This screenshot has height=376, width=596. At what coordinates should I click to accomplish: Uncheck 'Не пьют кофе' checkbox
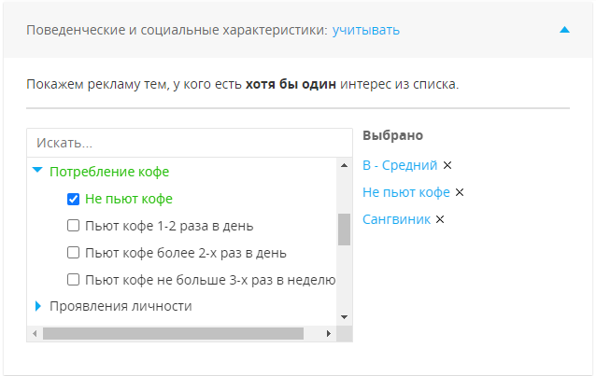click(74, 199)
